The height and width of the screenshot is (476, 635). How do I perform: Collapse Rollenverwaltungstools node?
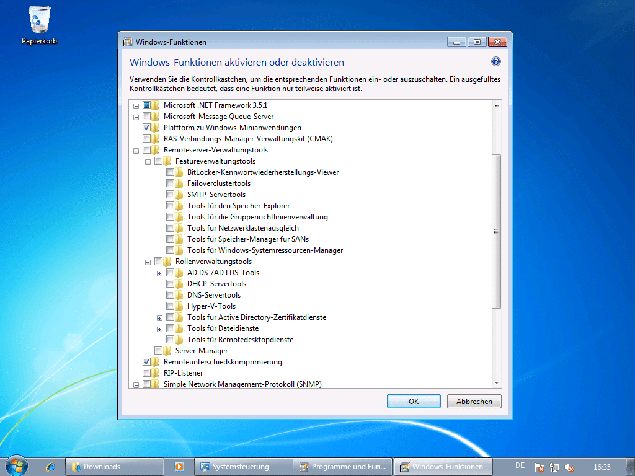148,262
